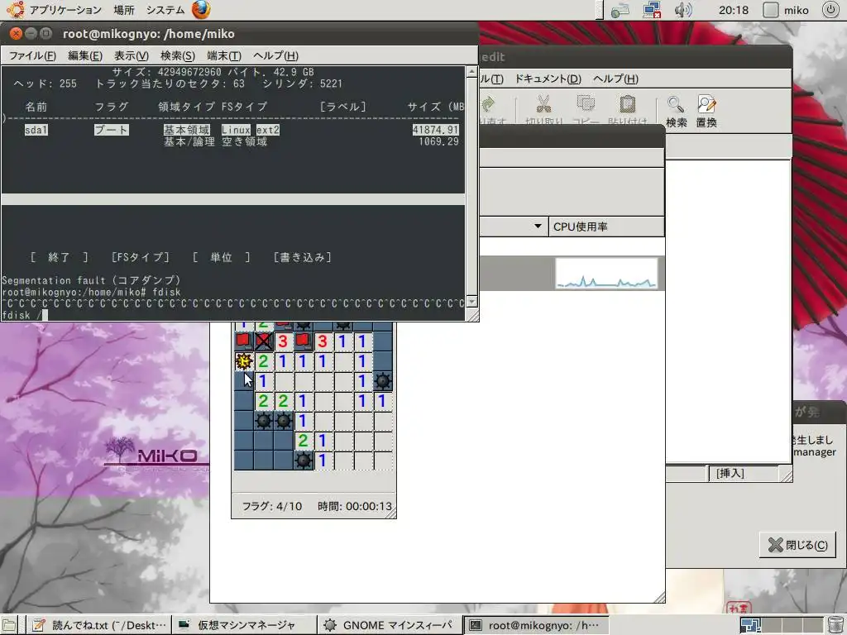The width and height of the screenshot is (847, 635).
Task: Click the globe and keyboard tray icon
Action: click(x=620, y=10)
